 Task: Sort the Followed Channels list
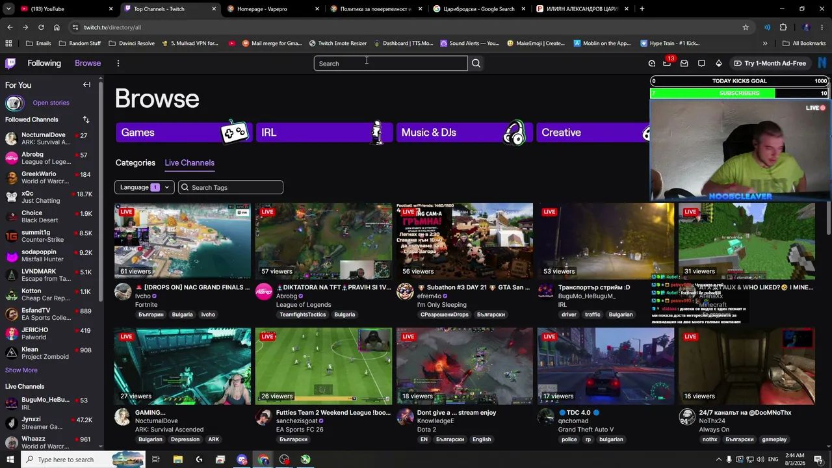click(x=86, y=120)
